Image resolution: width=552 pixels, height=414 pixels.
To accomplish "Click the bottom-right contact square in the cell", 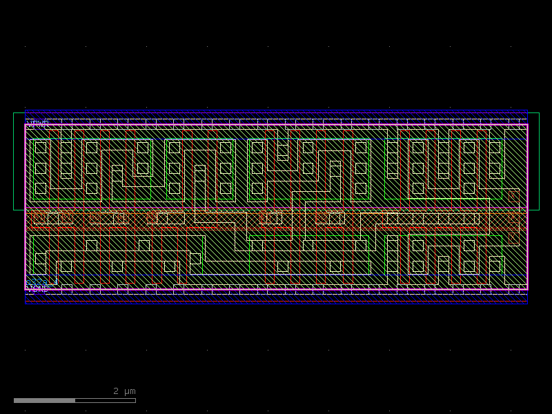I will tap(495, 266).
